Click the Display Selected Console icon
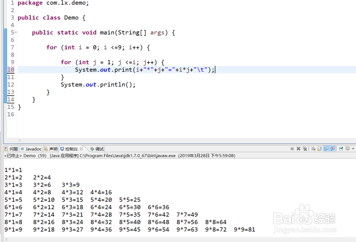The width and height of the screenshot is (356, 242). pos(347,148)
